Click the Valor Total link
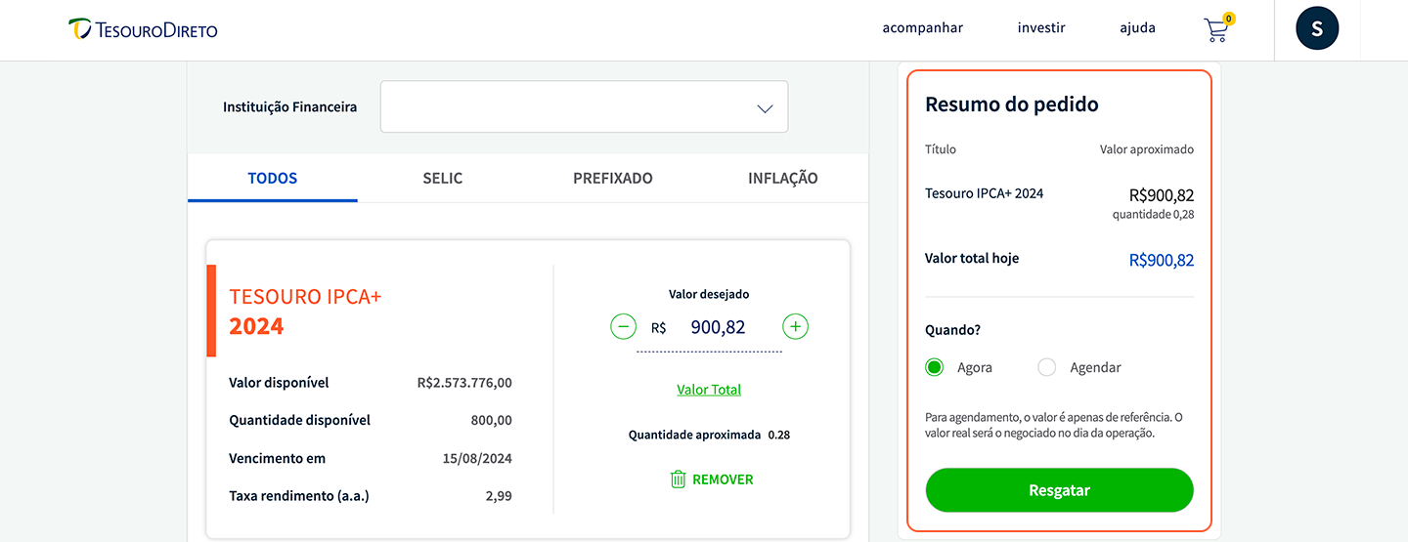 click(709, 390)
